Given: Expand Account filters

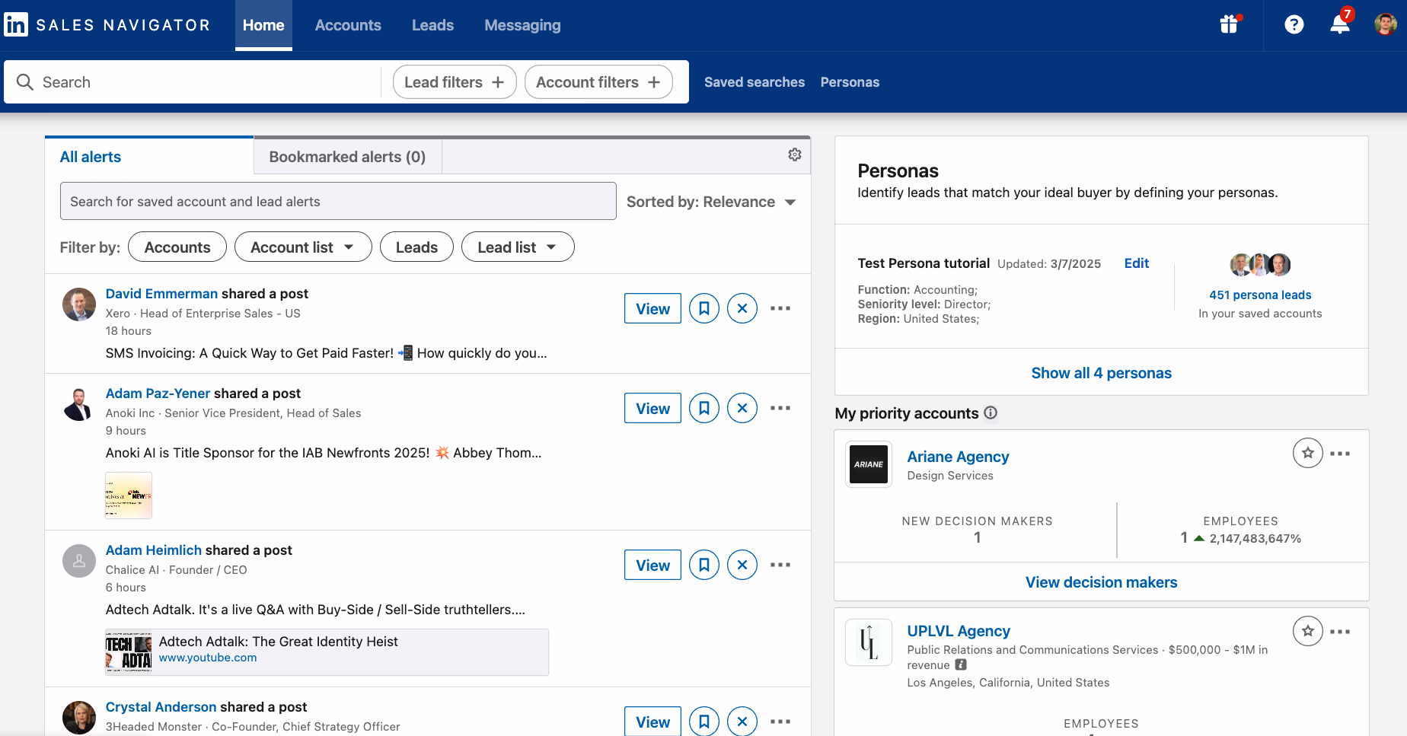Looking at the screenshot, I should (598, 82).
